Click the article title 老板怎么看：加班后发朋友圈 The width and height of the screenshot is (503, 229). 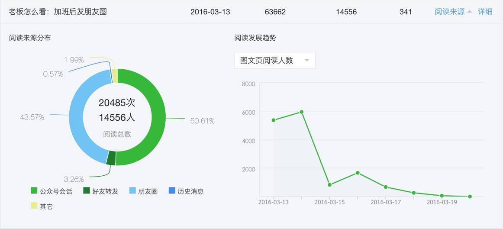58,12
